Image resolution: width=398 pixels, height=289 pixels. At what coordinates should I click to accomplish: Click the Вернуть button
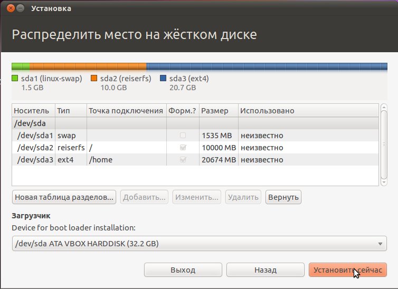click(283, 197)
